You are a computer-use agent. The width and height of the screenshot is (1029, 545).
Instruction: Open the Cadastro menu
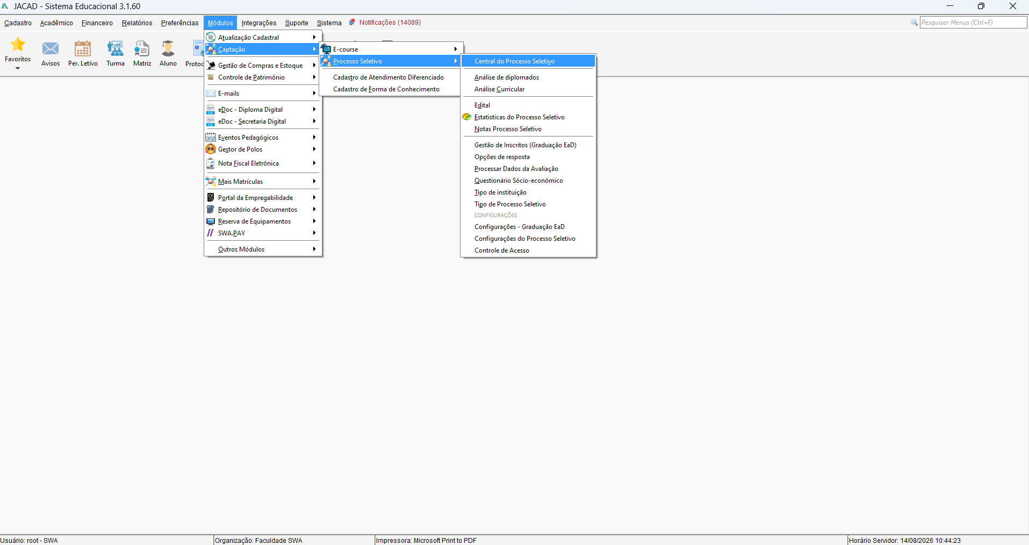[18, 23]
